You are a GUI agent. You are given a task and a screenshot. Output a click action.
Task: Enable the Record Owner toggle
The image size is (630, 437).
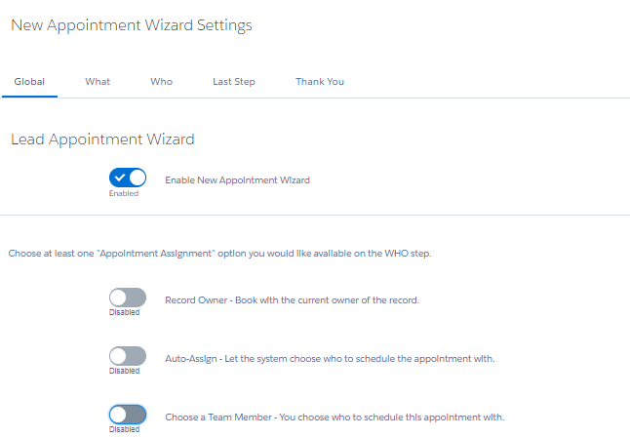click(x=128, y=298)
